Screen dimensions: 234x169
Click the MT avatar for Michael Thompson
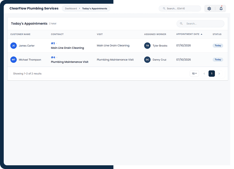coord(13,60)
